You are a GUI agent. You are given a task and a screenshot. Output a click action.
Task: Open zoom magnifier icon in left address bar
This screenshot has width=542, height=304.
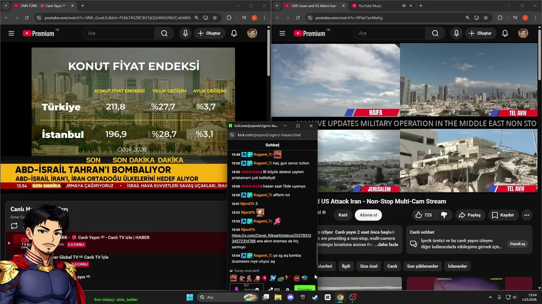tap(196, 18)
